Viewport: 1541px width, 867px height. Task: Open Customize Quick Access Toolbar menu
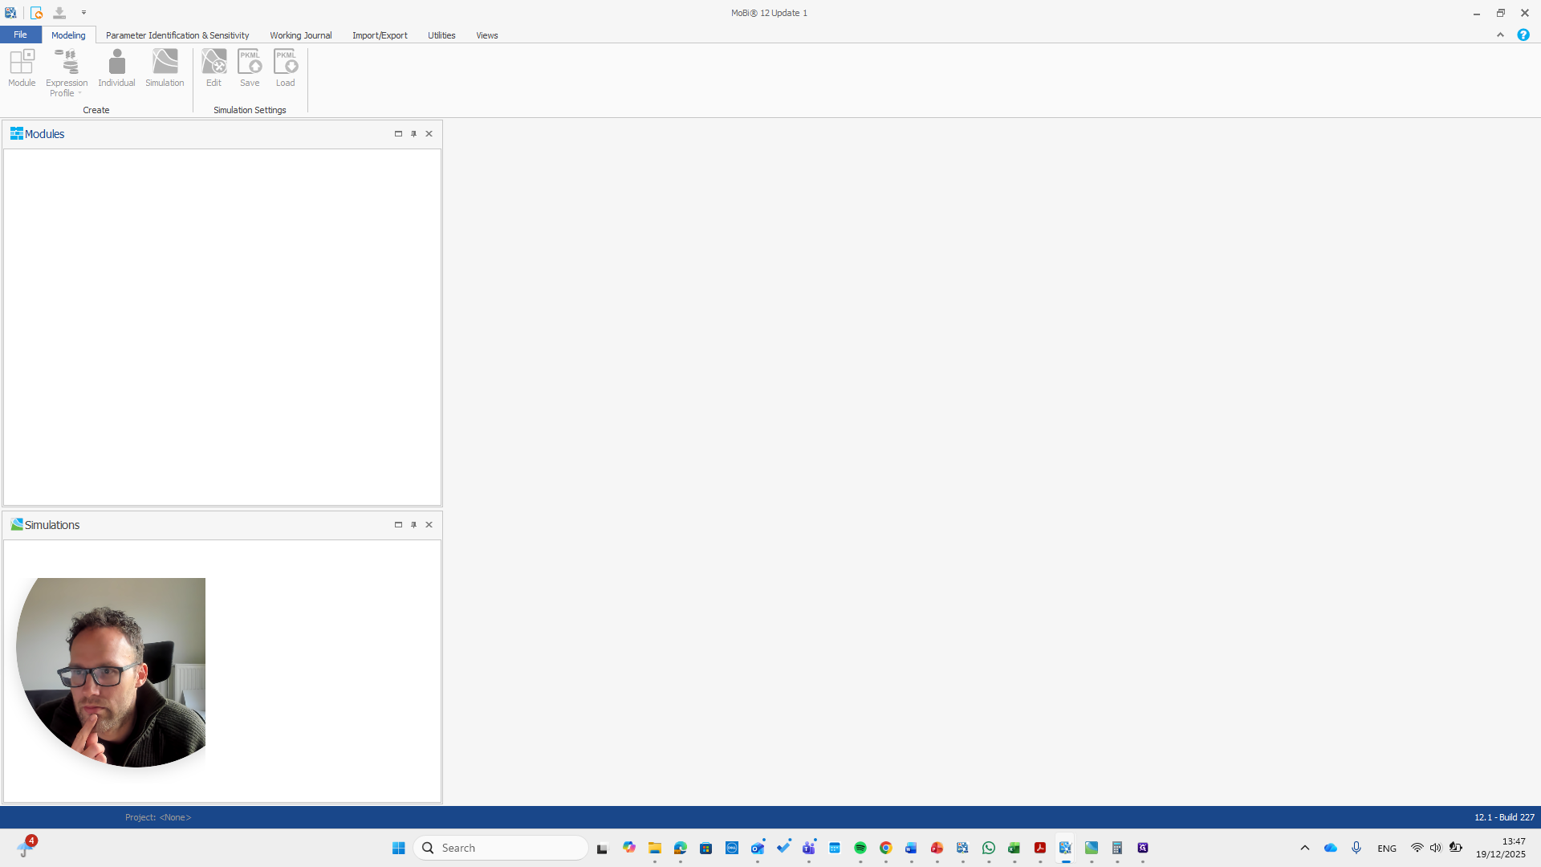click(x=83, y=12)
